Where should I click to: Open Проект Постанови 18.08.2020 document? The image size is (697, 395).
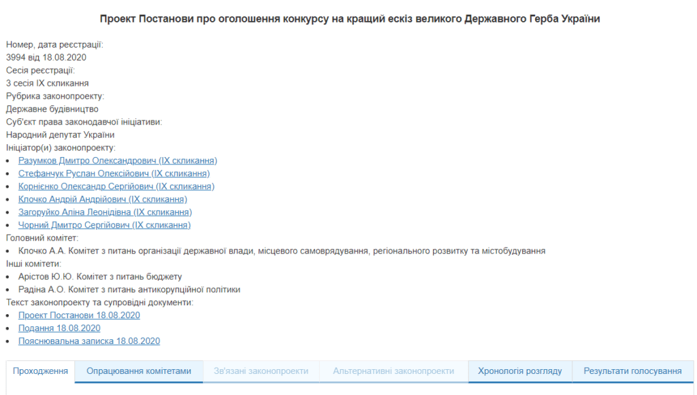pyautogui.click(x=79, y=315)
